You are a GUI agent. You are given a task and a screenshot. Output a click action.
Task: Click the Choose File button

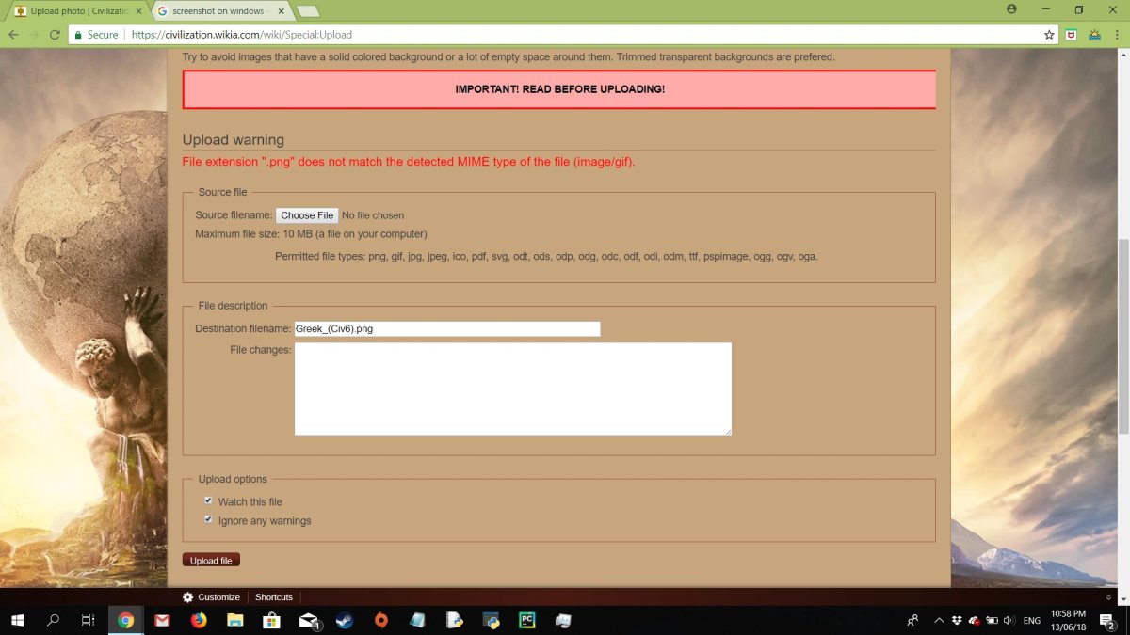(307, 215)
